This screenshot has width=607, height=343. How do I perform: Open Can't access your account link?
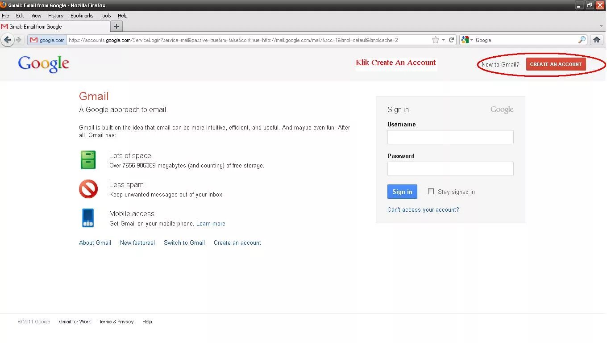coord(423,209)
